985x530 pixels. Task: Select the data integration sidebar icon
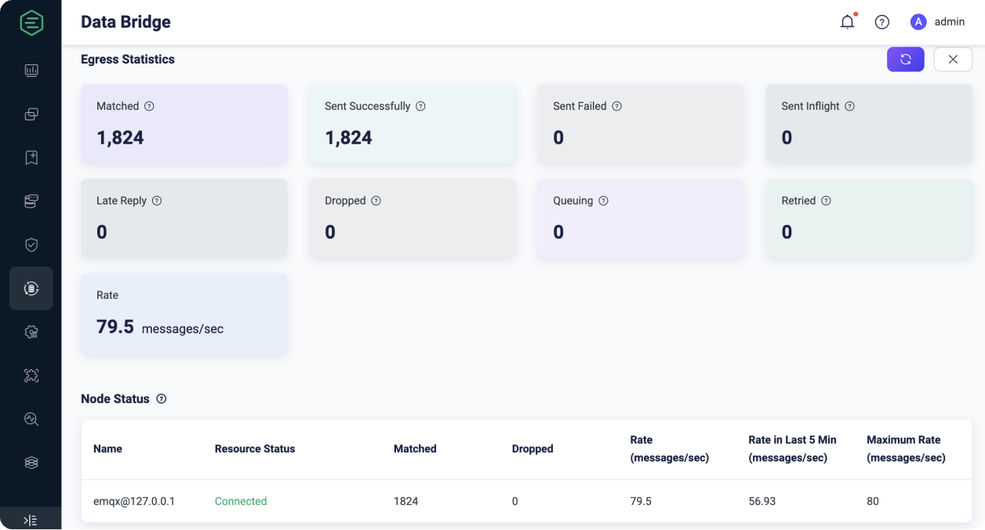[x=31, y=289]
